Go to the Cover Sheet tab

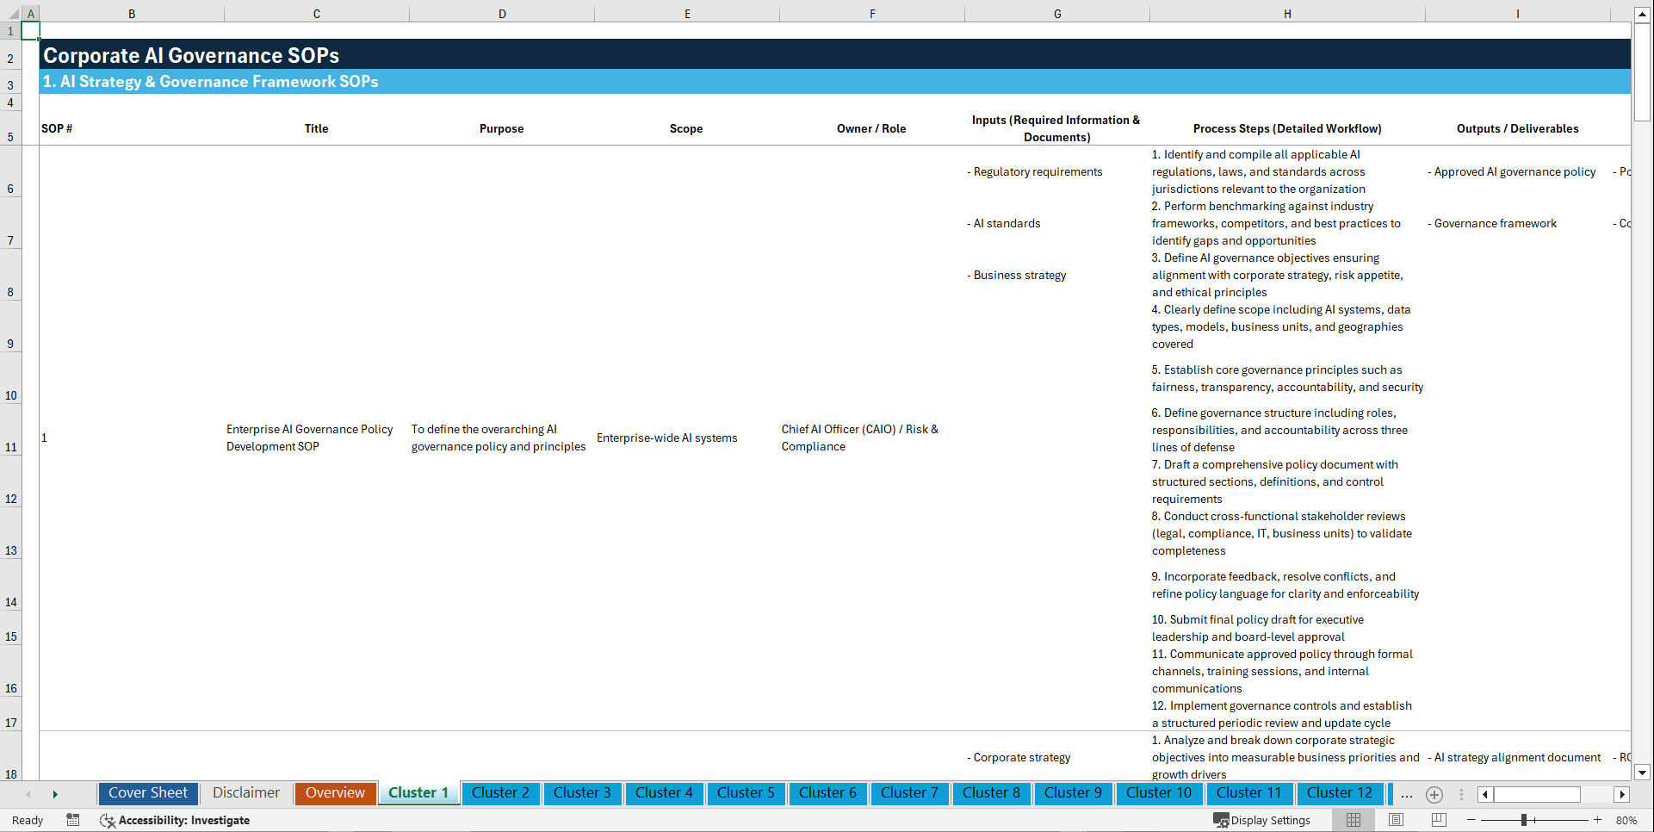pos(147,793)
